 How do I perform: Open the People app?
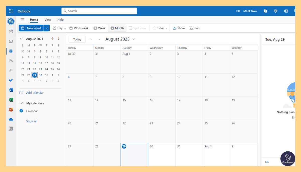point(11,61)
